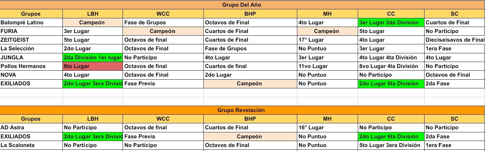Click the La Selección group cell
This screenshot has height=151, width=486.
pyautogui.click(x=31, y=49)
